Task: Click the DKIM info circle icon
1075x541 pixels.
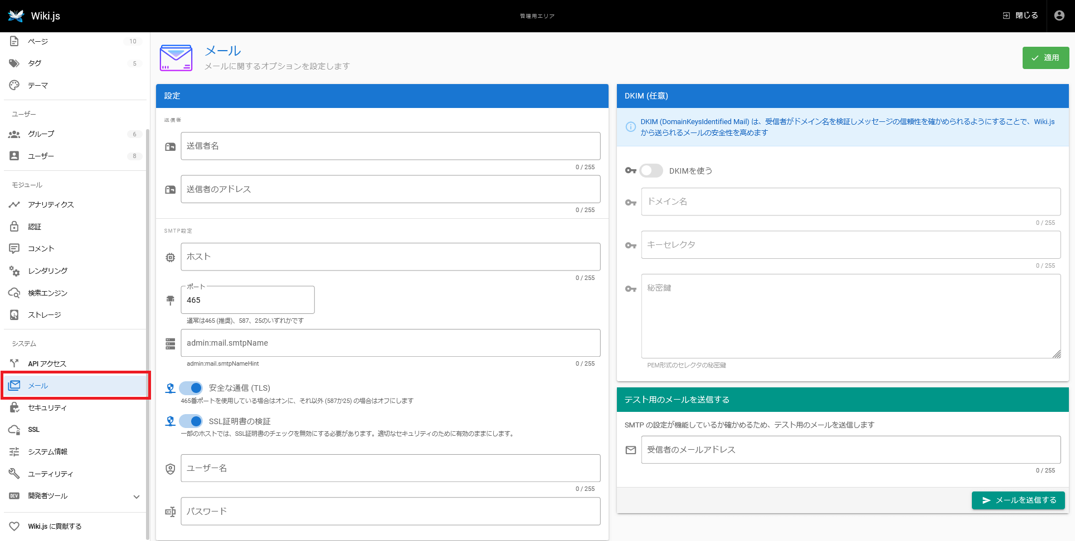Action: tap(630, 127)
